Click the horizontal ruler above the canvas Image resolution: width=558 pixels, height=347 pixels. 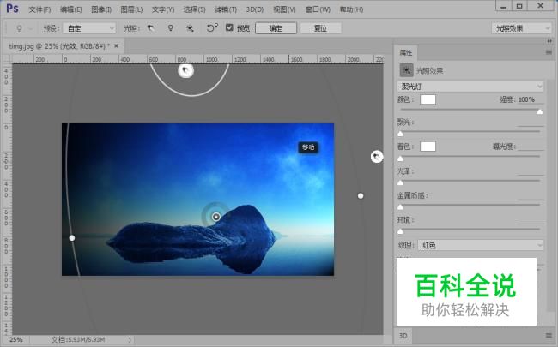tap(197, 59)
